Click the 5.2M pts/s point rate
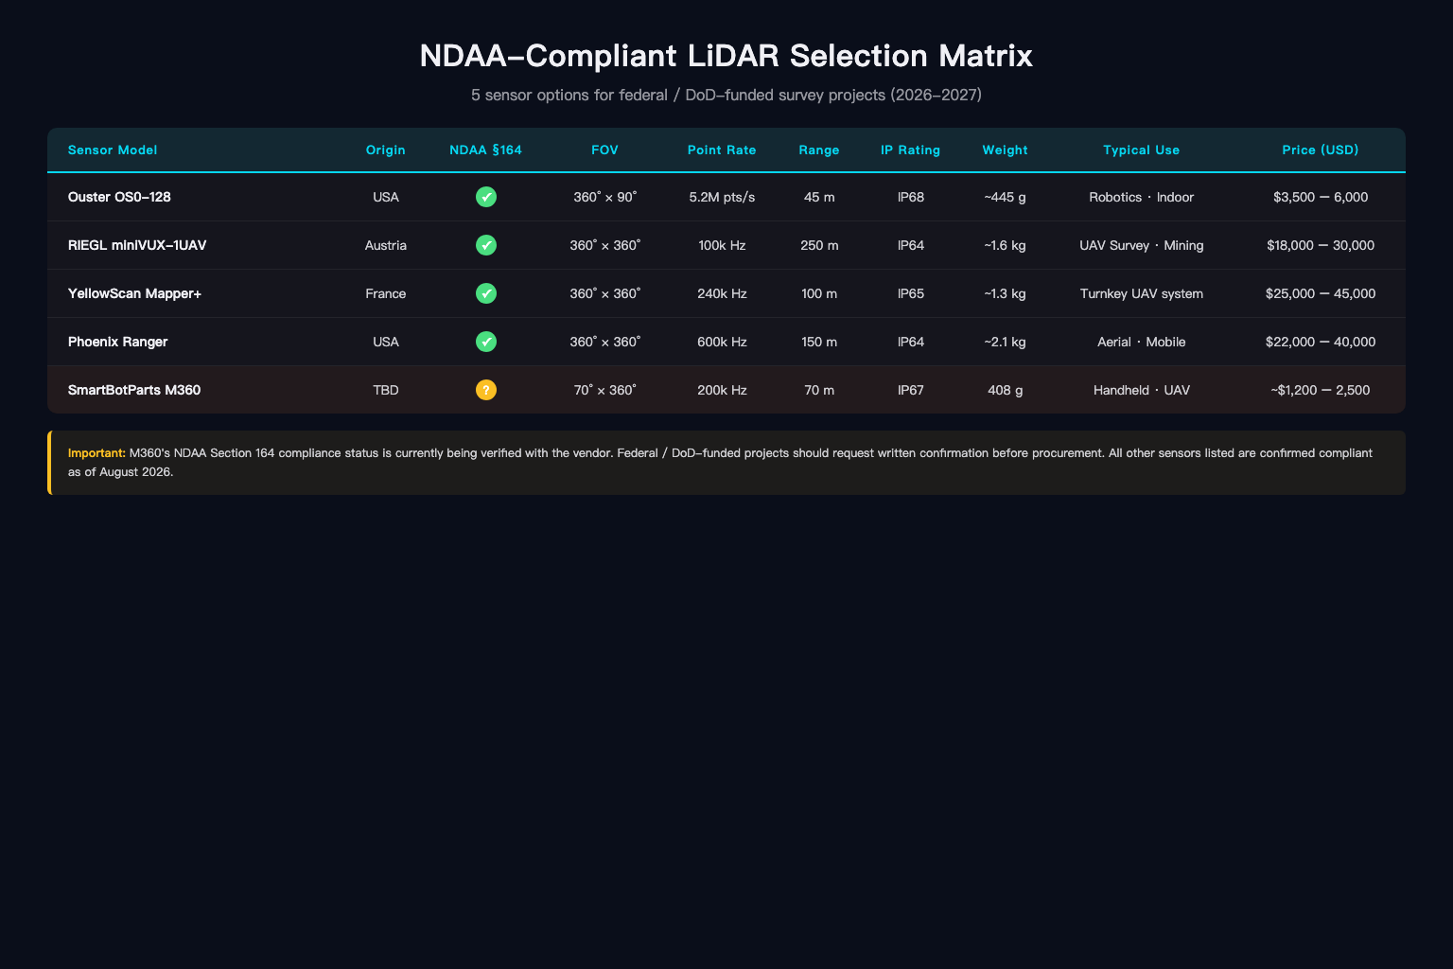 tap(722, 197)
